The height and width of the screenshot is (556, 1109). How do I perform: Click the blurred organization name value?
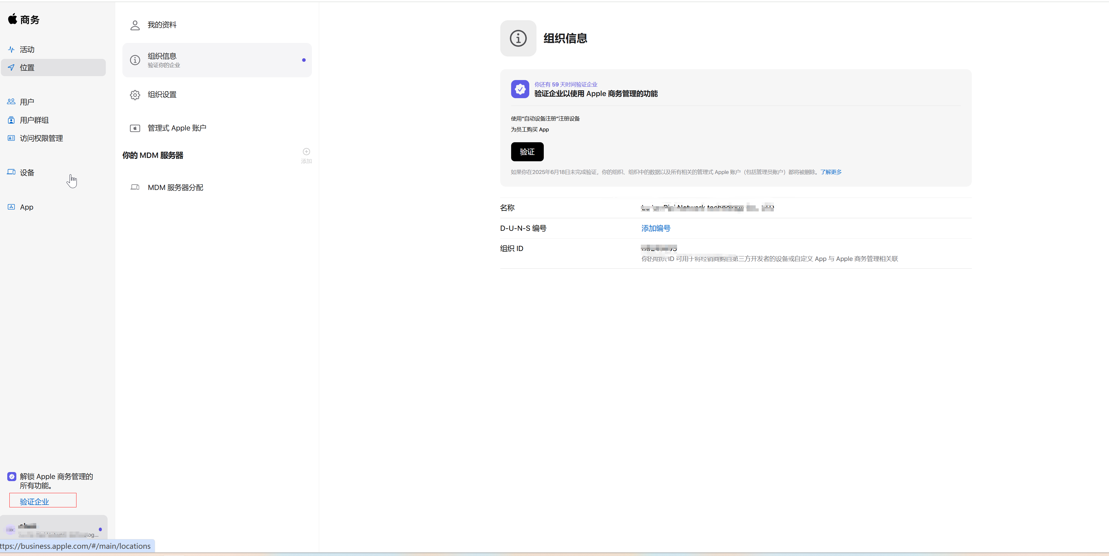[707, 208]
